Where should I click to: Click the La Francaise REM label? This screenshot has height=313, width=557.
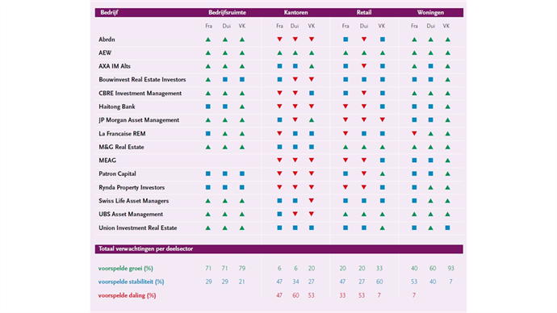[x=122, y=133]
